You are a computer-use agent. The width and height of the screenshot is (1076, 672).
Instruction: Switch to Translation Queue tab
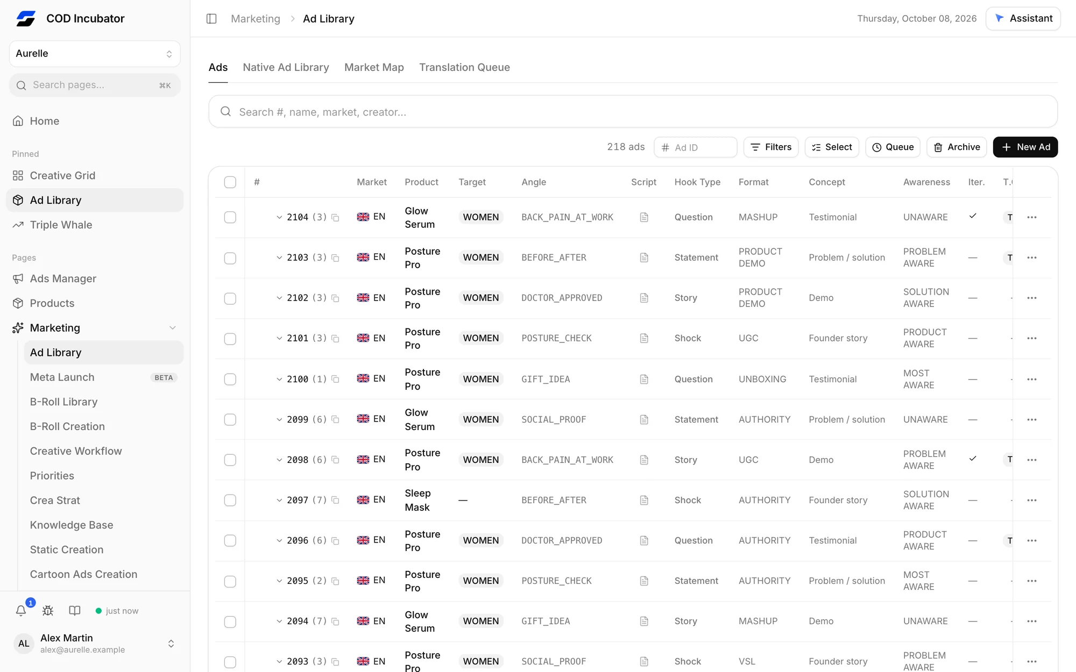pyautogui.click(x=464, y=67)
